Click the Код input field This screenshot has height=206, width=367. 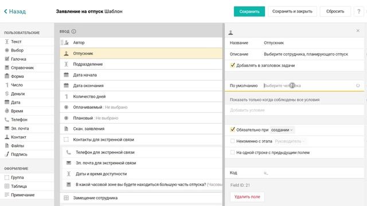(x=313, y=173)
